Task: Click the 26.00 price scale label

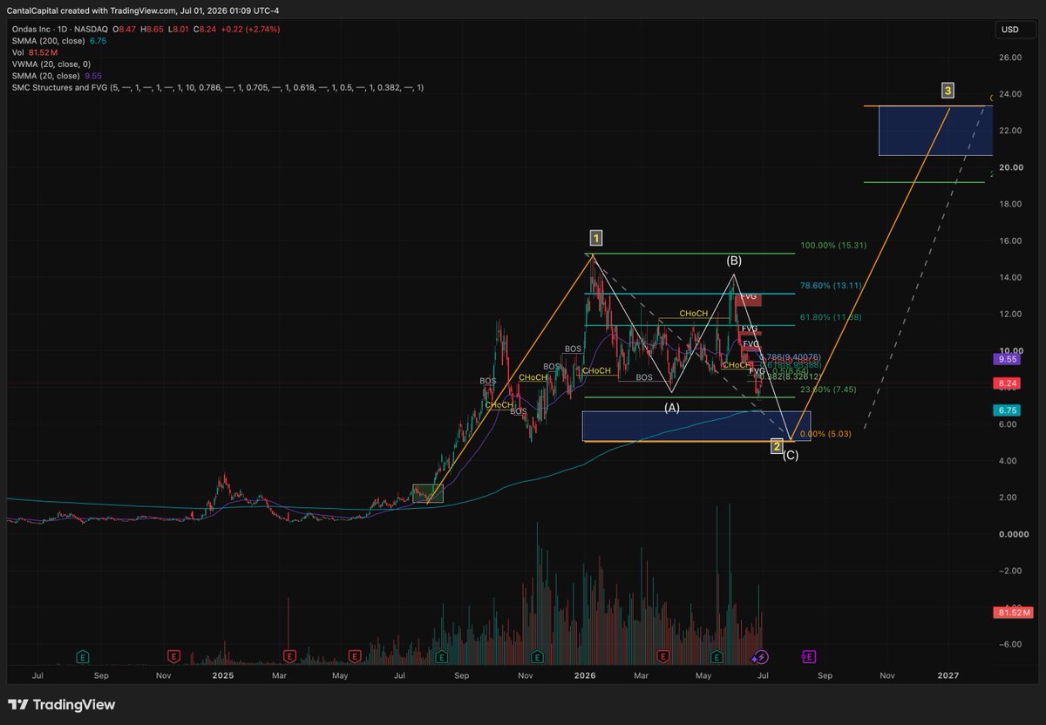Action: point(1009,58)
